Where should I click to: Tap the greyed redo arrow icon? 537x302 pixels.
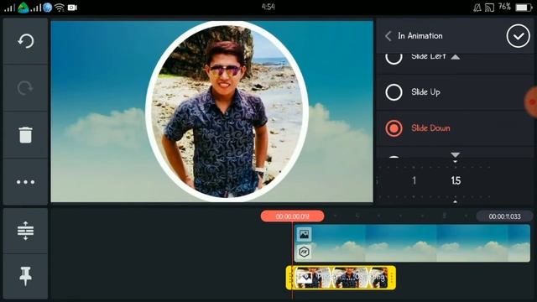coord(25,88)
